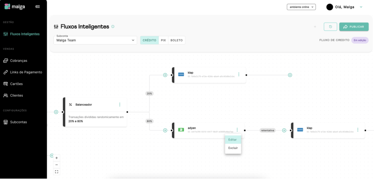374x182 pixels.
Task: Switch payment method to PIX
Action: (x=163, y=40)
